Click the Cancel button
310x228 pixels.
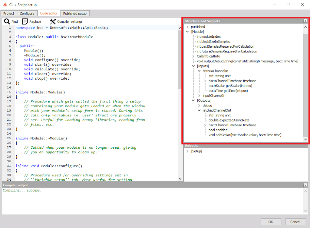click(295, 222)
